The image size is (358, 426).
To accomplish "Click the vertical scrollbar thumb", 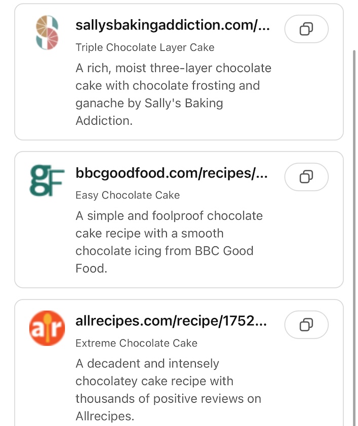I will click(354, 228).
